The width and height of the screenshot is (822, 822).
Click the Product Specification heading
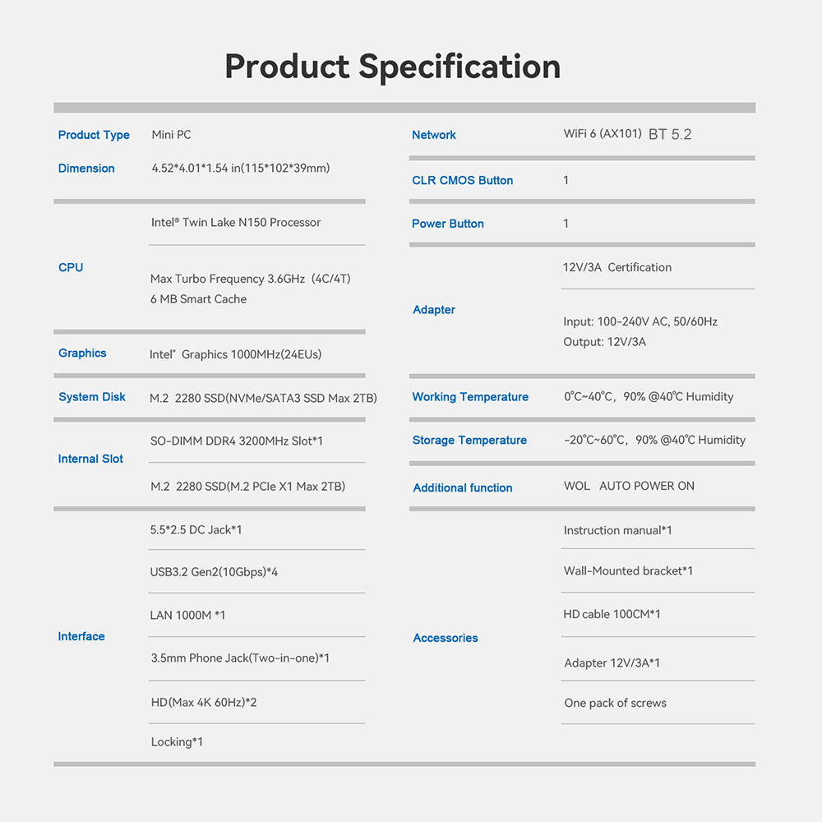(x=392, y=67)
